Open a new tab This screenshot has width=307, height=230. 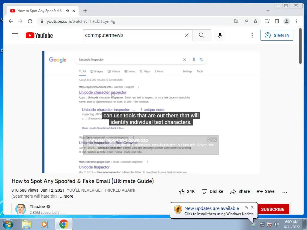(85, 11)
